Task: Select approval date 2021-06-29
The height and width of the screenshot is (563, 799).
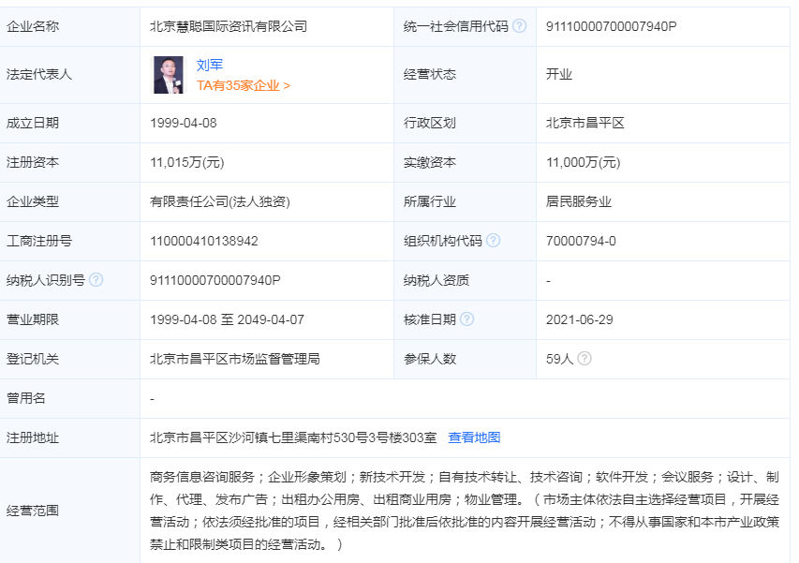Action: 580,320
